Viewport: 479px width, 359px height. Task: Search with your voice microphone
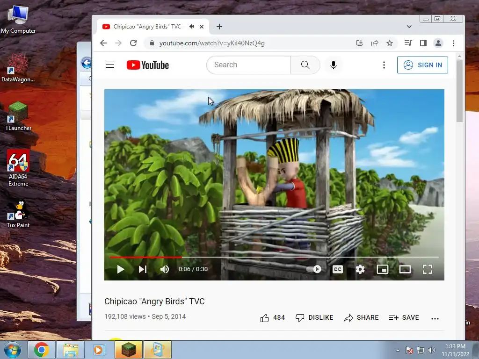coord(333,65)
